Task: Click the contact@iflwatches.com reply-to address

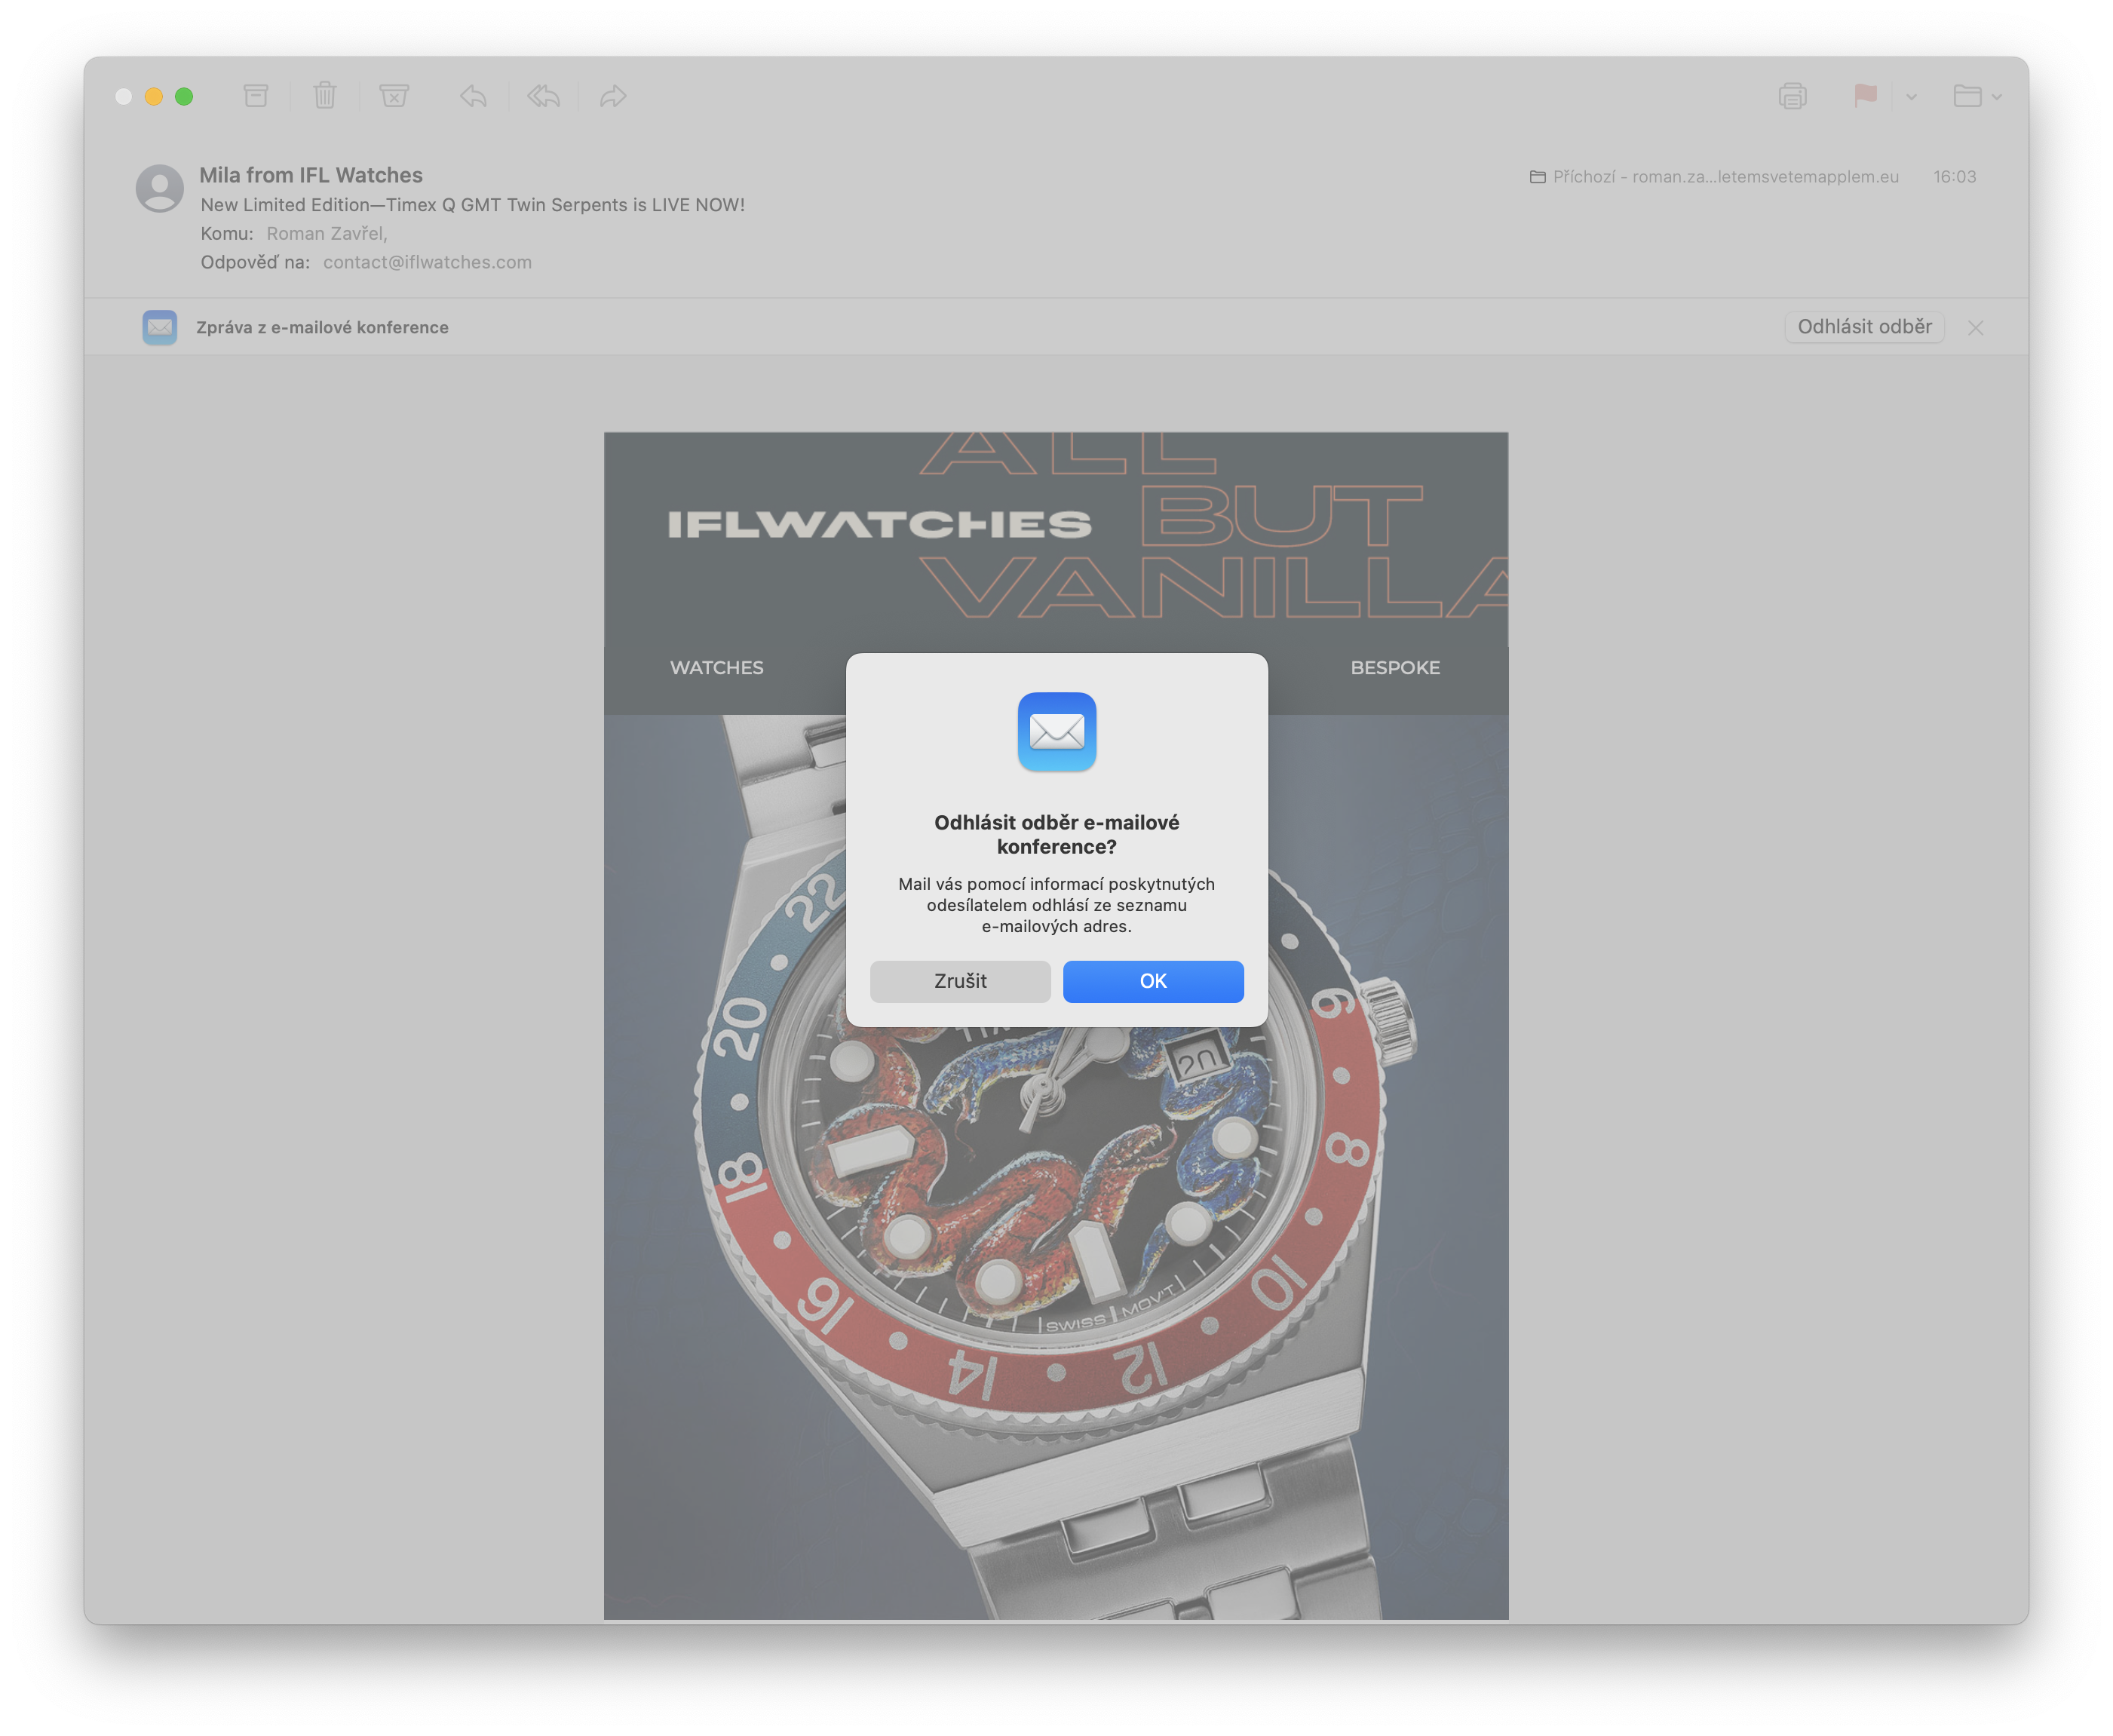Action: click(x=427, y=262)
